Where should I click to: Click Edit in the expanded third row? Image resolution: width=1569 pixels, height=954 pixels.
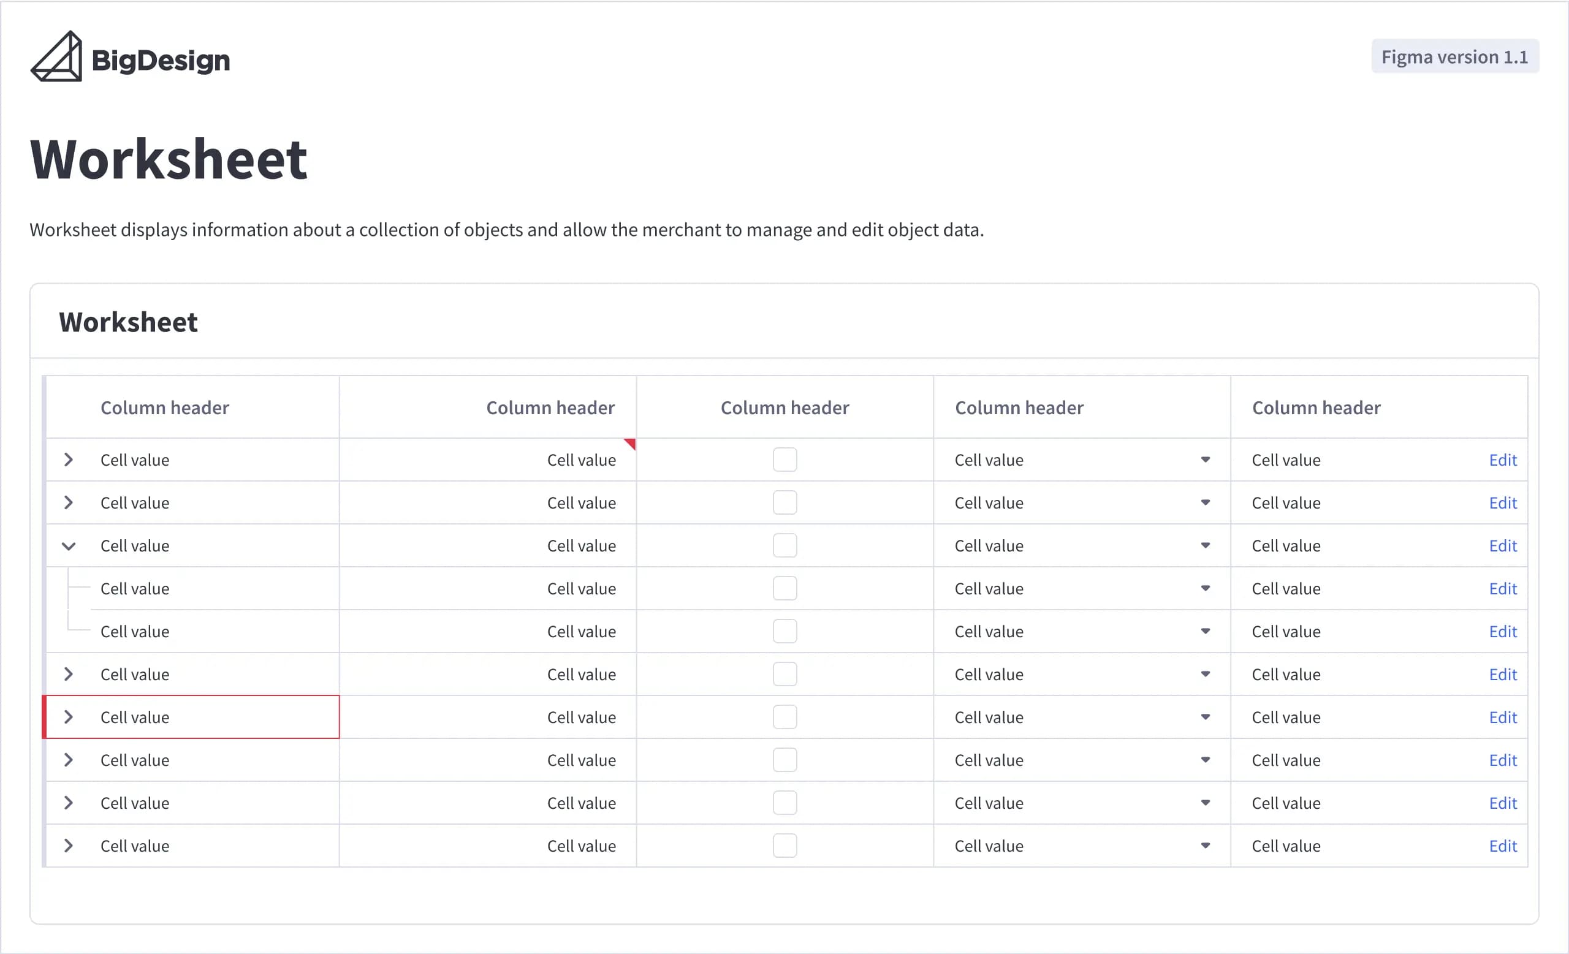tap(1503, 545)
